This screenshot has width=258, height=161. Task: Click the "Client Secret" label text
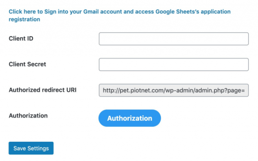(x=27, y=64)
